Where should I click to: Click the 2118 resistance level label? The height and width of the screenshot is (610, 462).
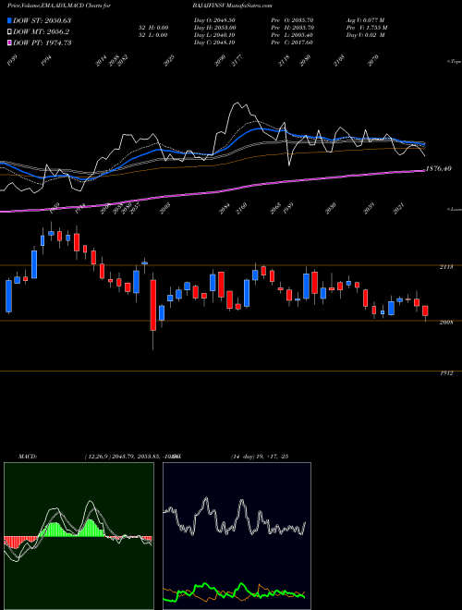pos(446,267)
